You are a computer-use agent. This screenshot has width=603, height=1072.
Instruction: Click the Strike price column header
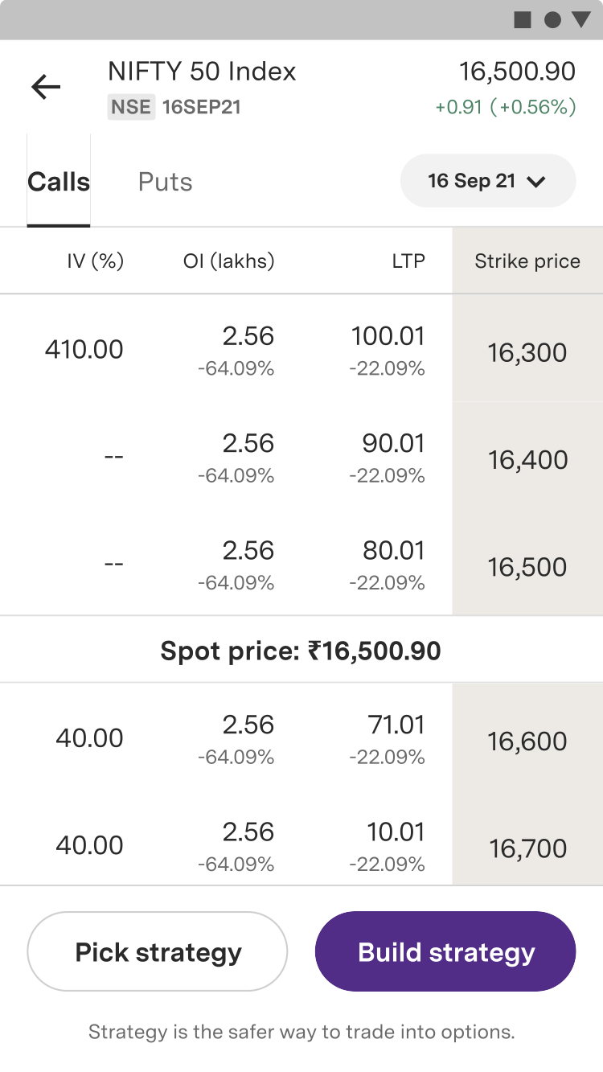pyautogui.click(x=527, y=261)
